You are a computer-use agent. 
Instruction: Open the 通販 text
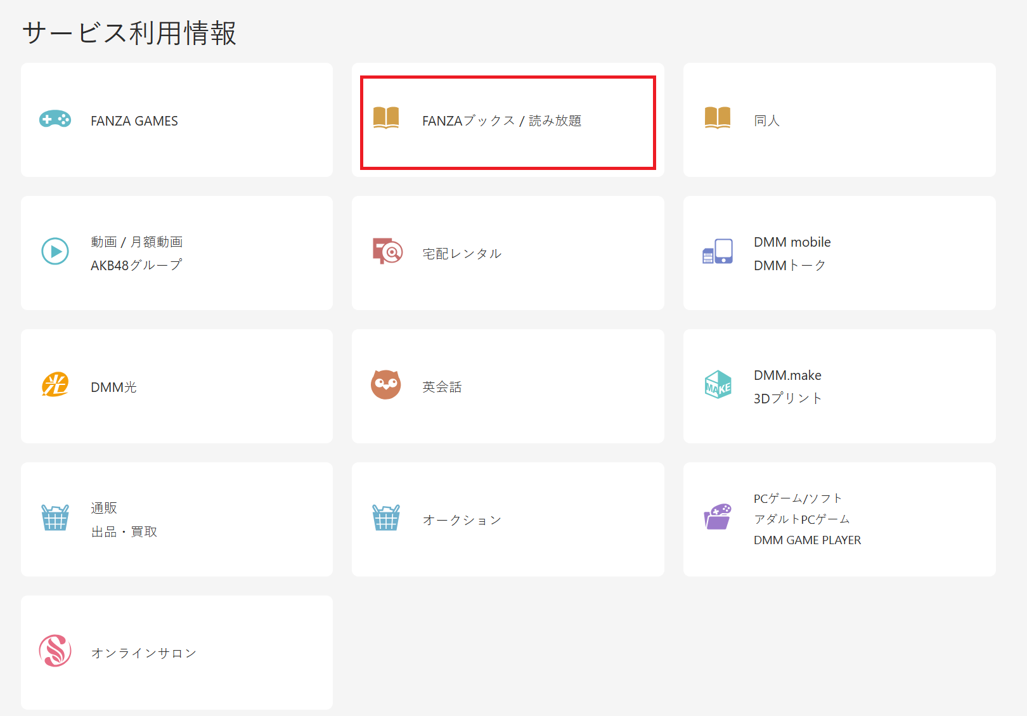(x=104, y=508)
